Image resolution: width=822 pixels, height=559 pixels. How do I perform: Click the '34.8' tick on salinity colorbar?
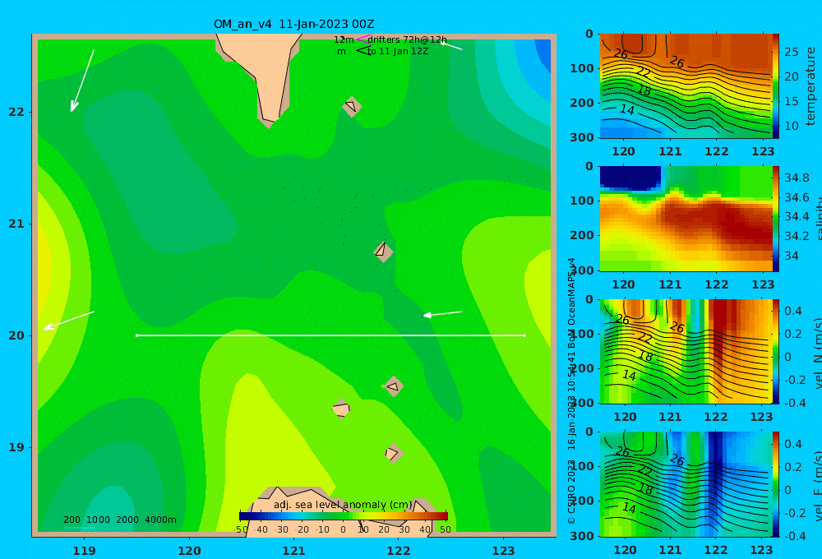pyautogui.click(x=797, y=178)
